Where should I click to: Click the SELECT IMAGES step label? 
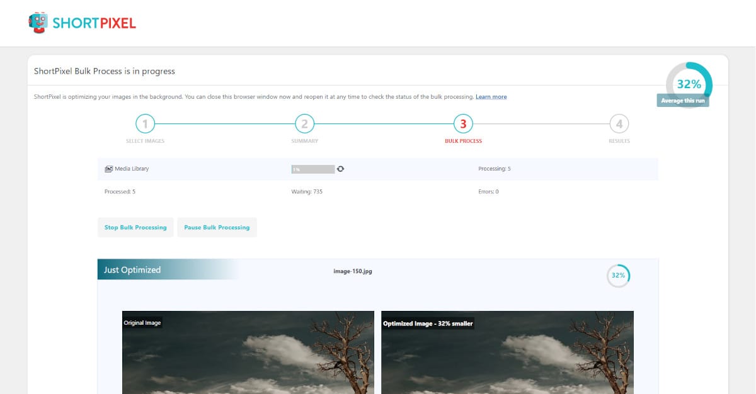click(x=145, y=141)
